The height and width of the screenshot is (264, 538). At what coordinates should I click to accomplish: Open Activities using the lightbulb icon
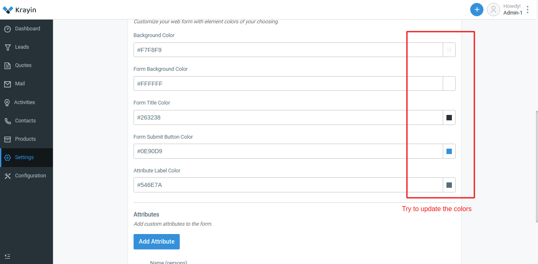[8, 102]
